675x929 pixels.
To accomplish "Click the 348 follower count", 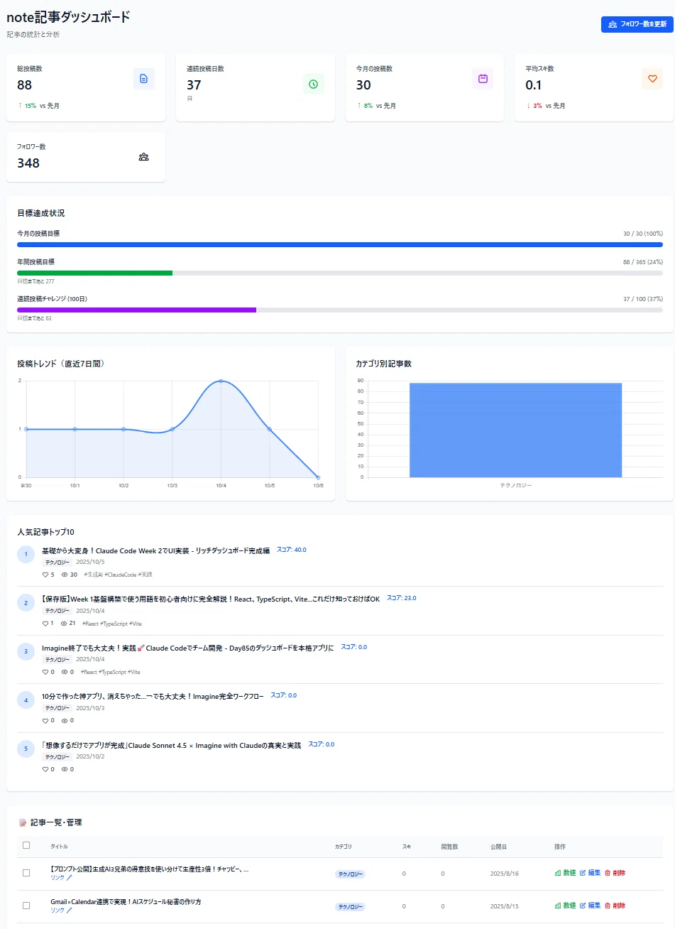I will [x=28, y=163].
